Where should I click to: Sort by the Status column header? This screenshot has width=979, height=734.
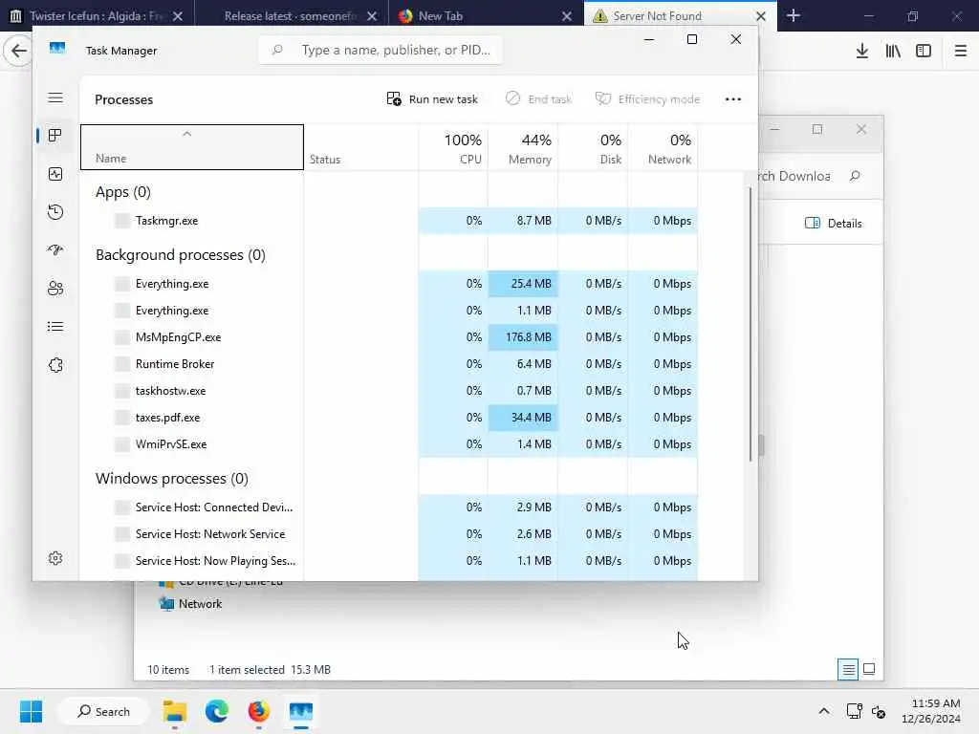(x=360, y=147)
